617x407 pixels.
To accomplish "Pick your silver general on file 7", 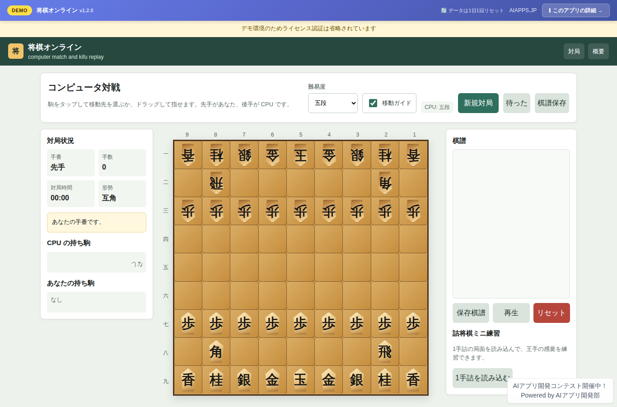I will coord(244,380).
